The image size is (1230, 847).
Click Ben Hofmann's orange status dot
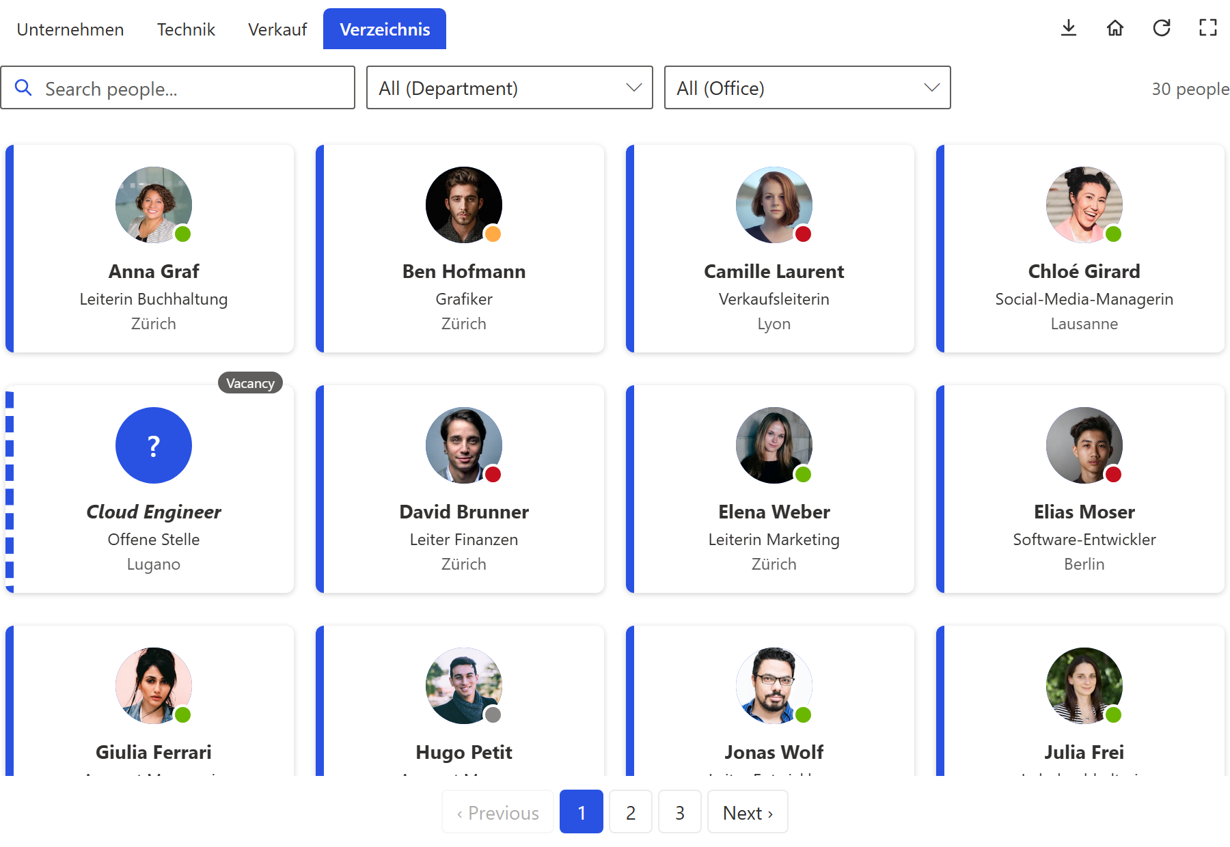[493, 234]
